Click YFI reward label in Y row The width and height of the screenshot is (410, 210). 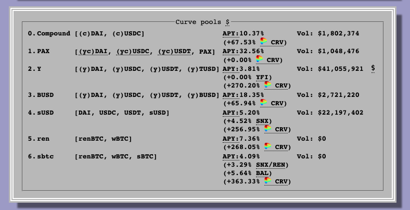262,78
